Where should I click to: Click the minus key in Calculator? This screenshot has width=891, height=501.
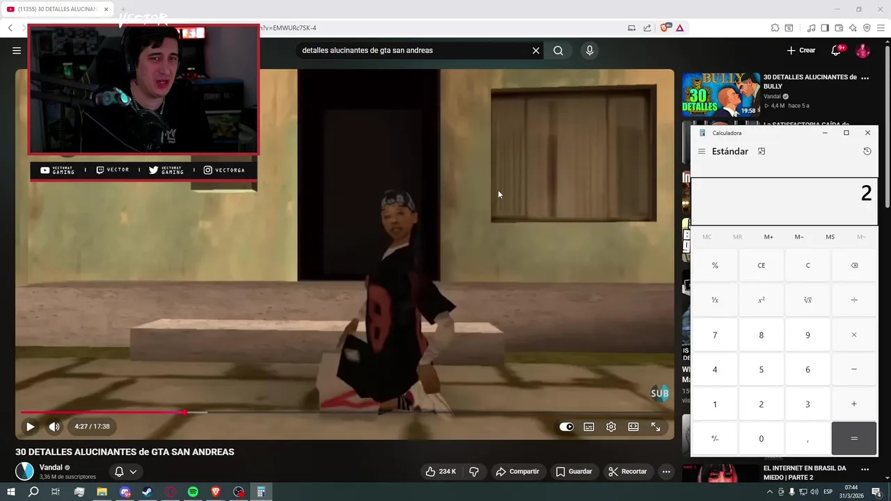coord(854,369)
